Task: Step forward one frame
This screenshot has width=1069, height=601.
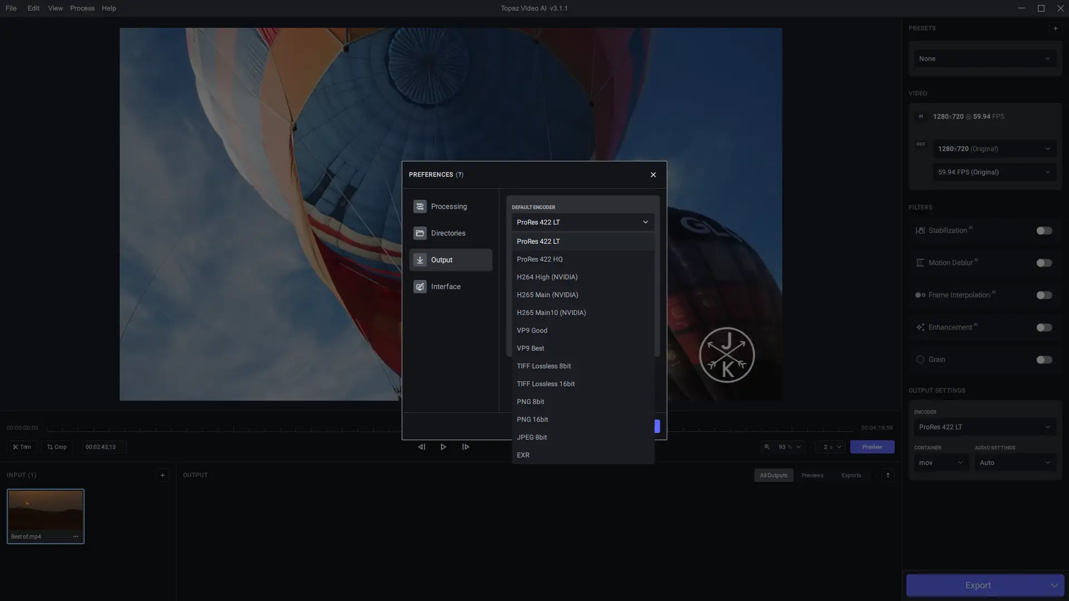Action: click(465, 447)
